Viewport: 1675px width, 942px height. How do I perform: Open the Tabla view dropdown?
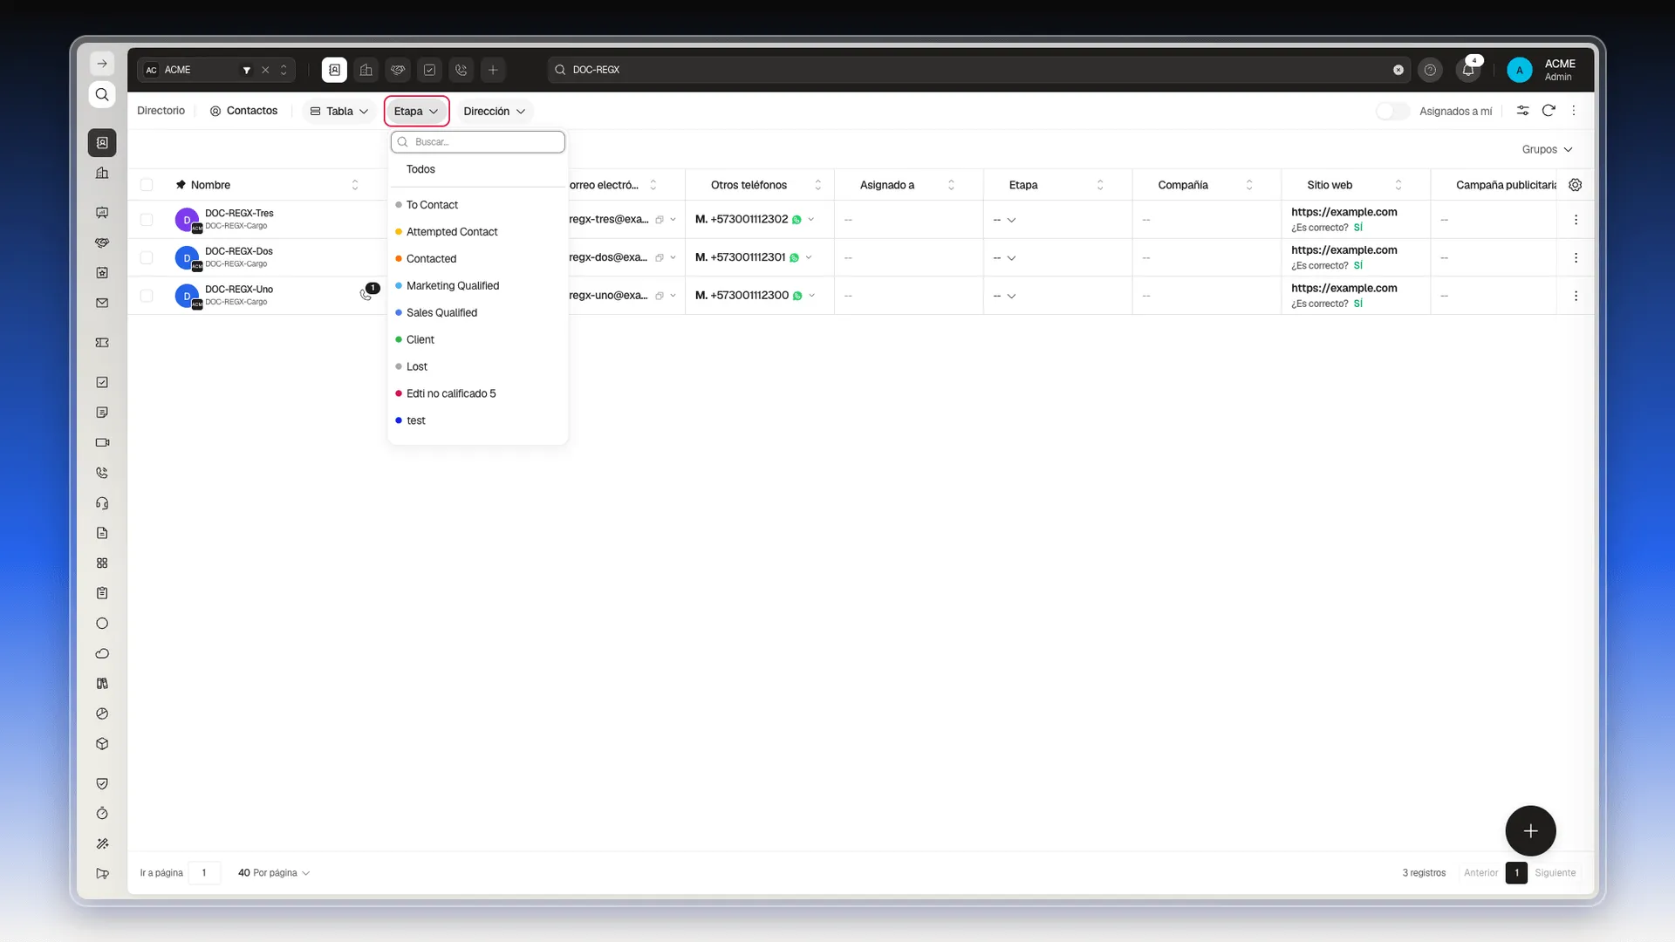(x=339, y=111)
